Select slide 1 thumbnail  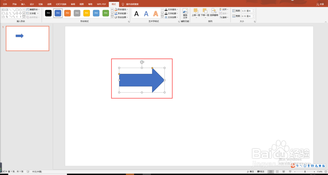pyautogui.click(x=28, y=38)
